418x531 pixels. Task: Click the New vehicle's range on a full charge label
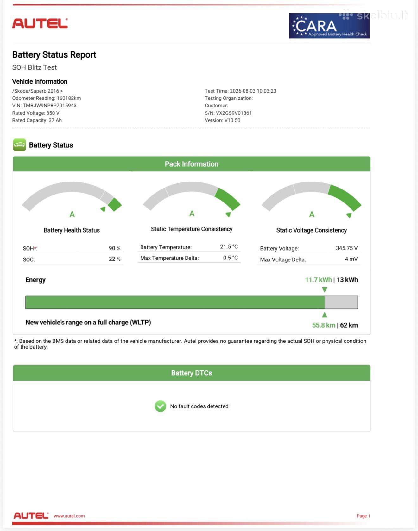tap(88, 323)
